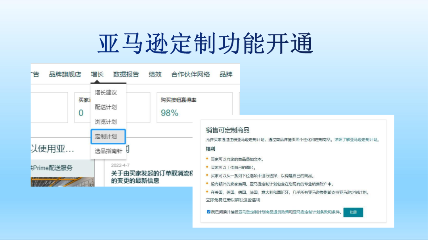Click the 绩效 navigation item
The image size is (428, 240).
click(155, 74)
